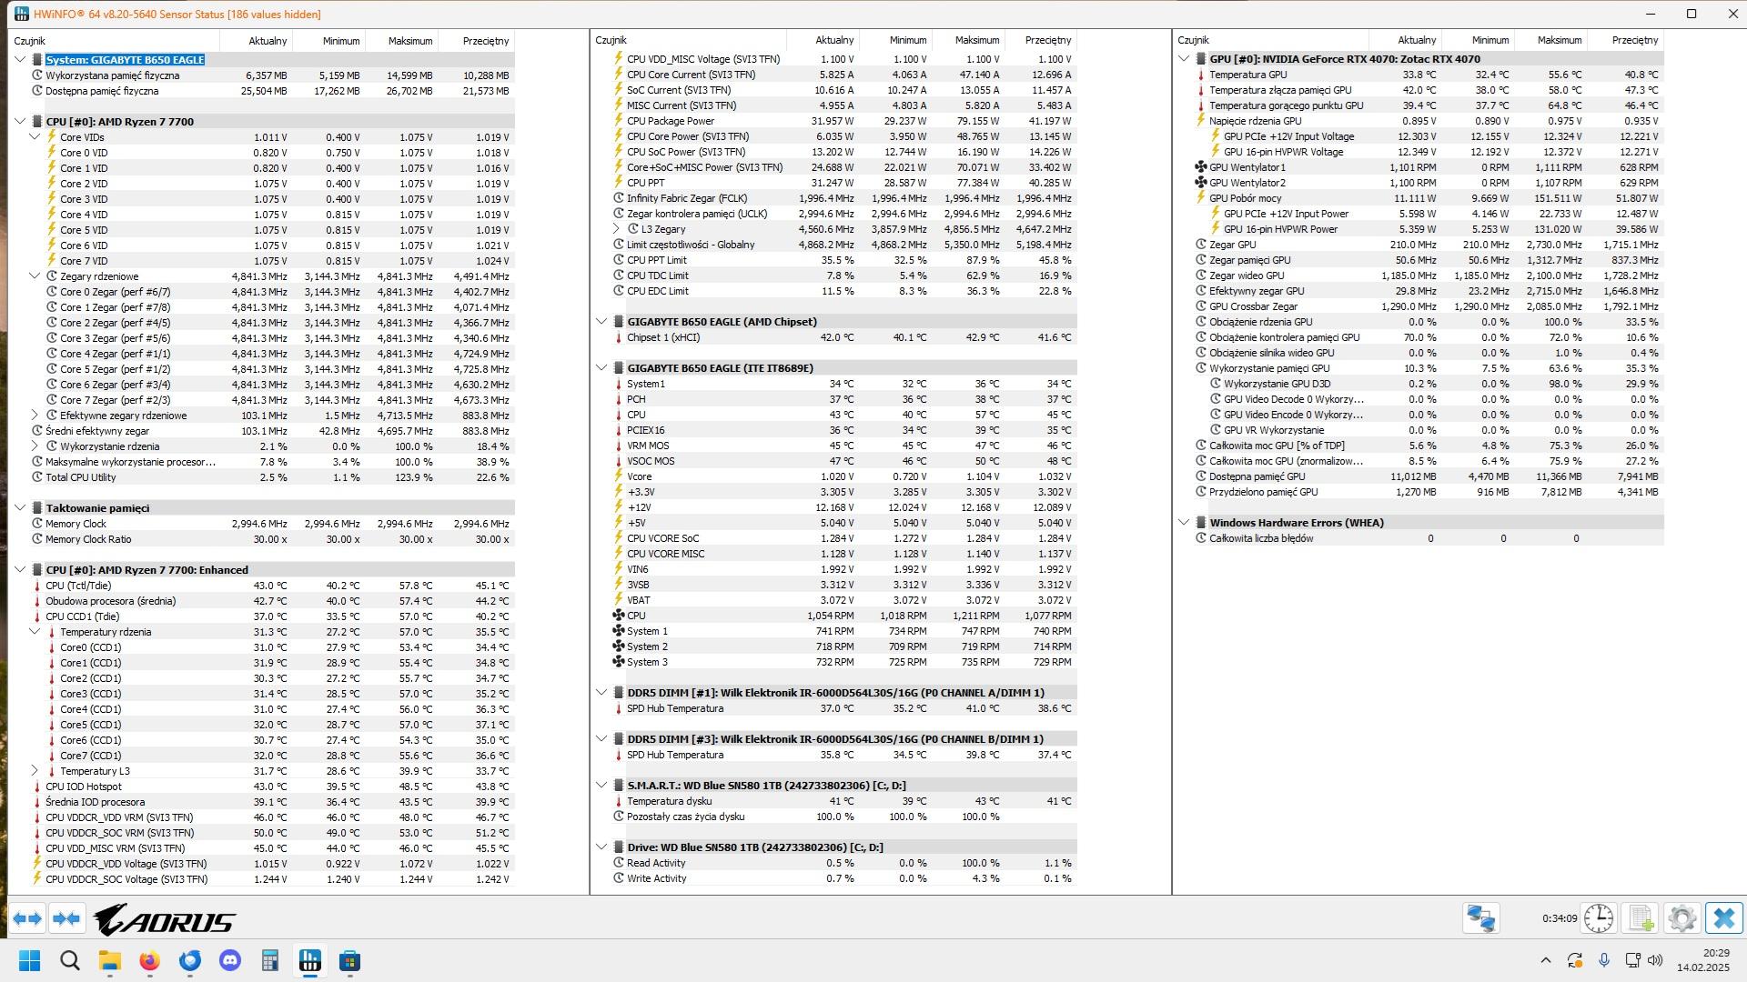Open the network remote monitoring icon
Image resolution: width=1747 pixels, height=982 pixels.
pos(1480,918)
